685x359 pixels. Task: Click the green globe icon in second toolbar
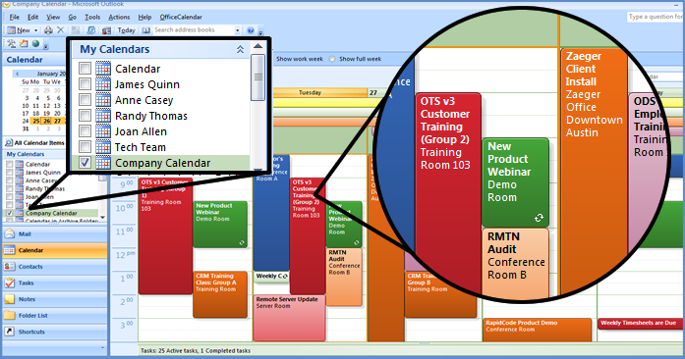35,43
